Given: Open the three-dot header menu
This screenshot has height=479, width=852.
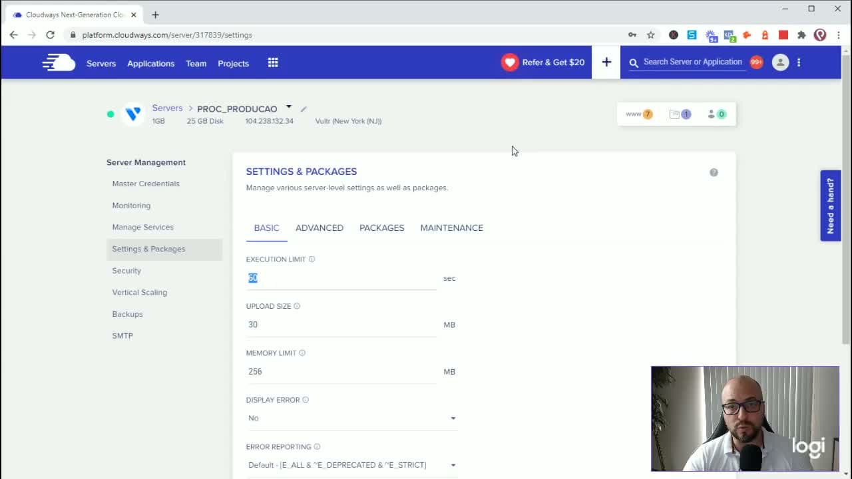Looking at the screenshot, I should click(799, 63).
